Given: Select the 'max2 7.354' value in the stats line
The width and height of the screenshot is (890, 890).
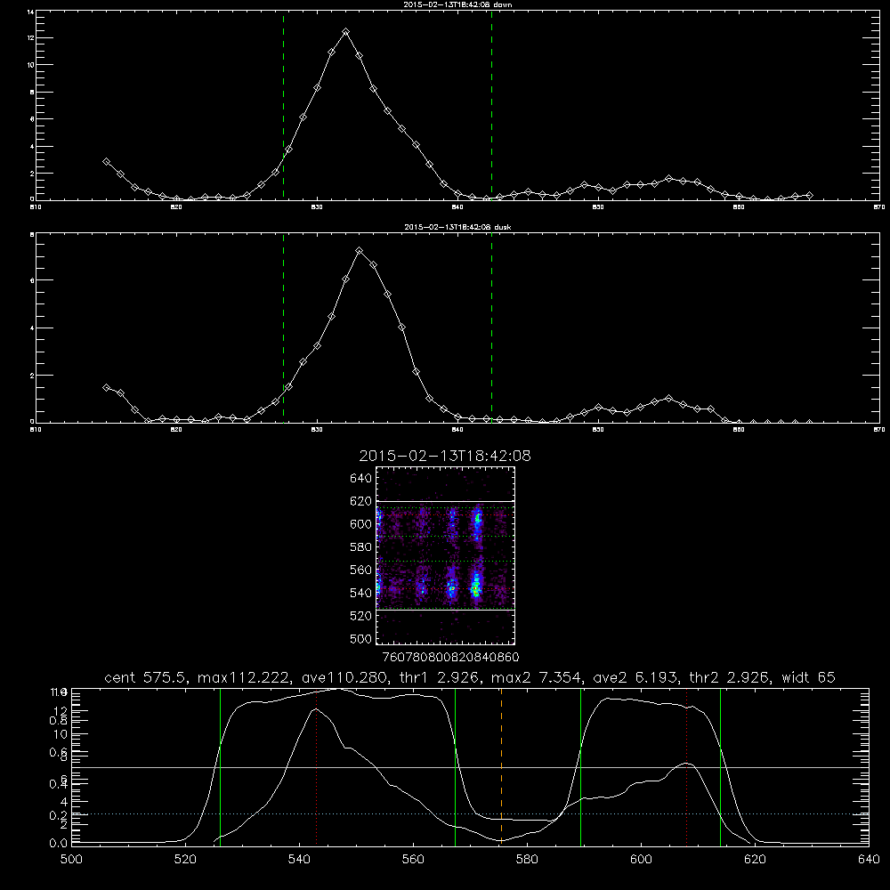Looking at the screenshot, I should (537, 677).
